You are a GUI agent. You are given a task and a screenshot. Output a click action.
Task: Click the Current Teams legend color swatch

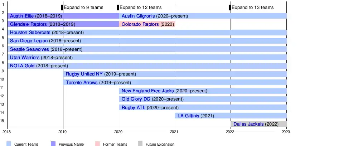pos(9,144)
